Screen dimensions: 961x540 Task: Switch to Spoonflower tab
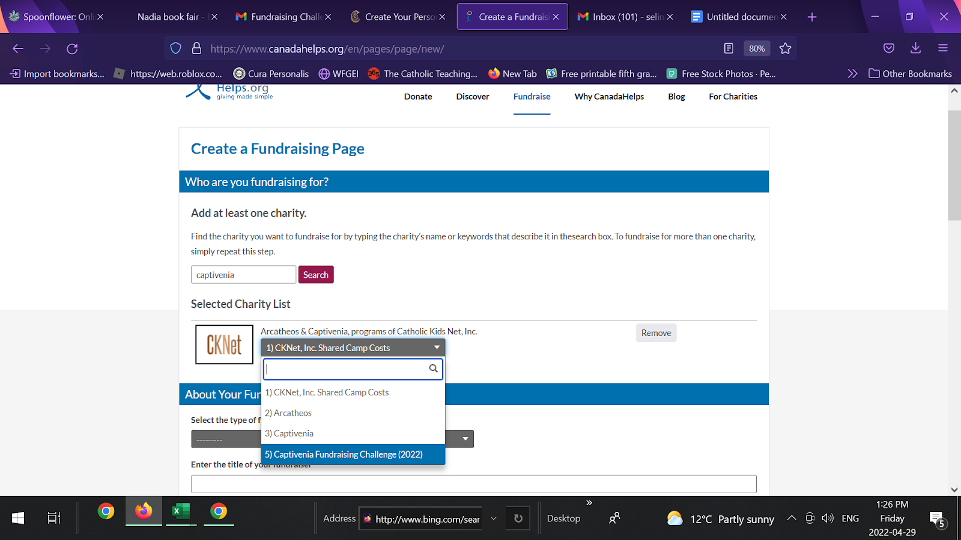52,17
